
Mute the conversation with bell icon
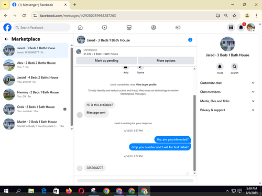pos(220,67)
